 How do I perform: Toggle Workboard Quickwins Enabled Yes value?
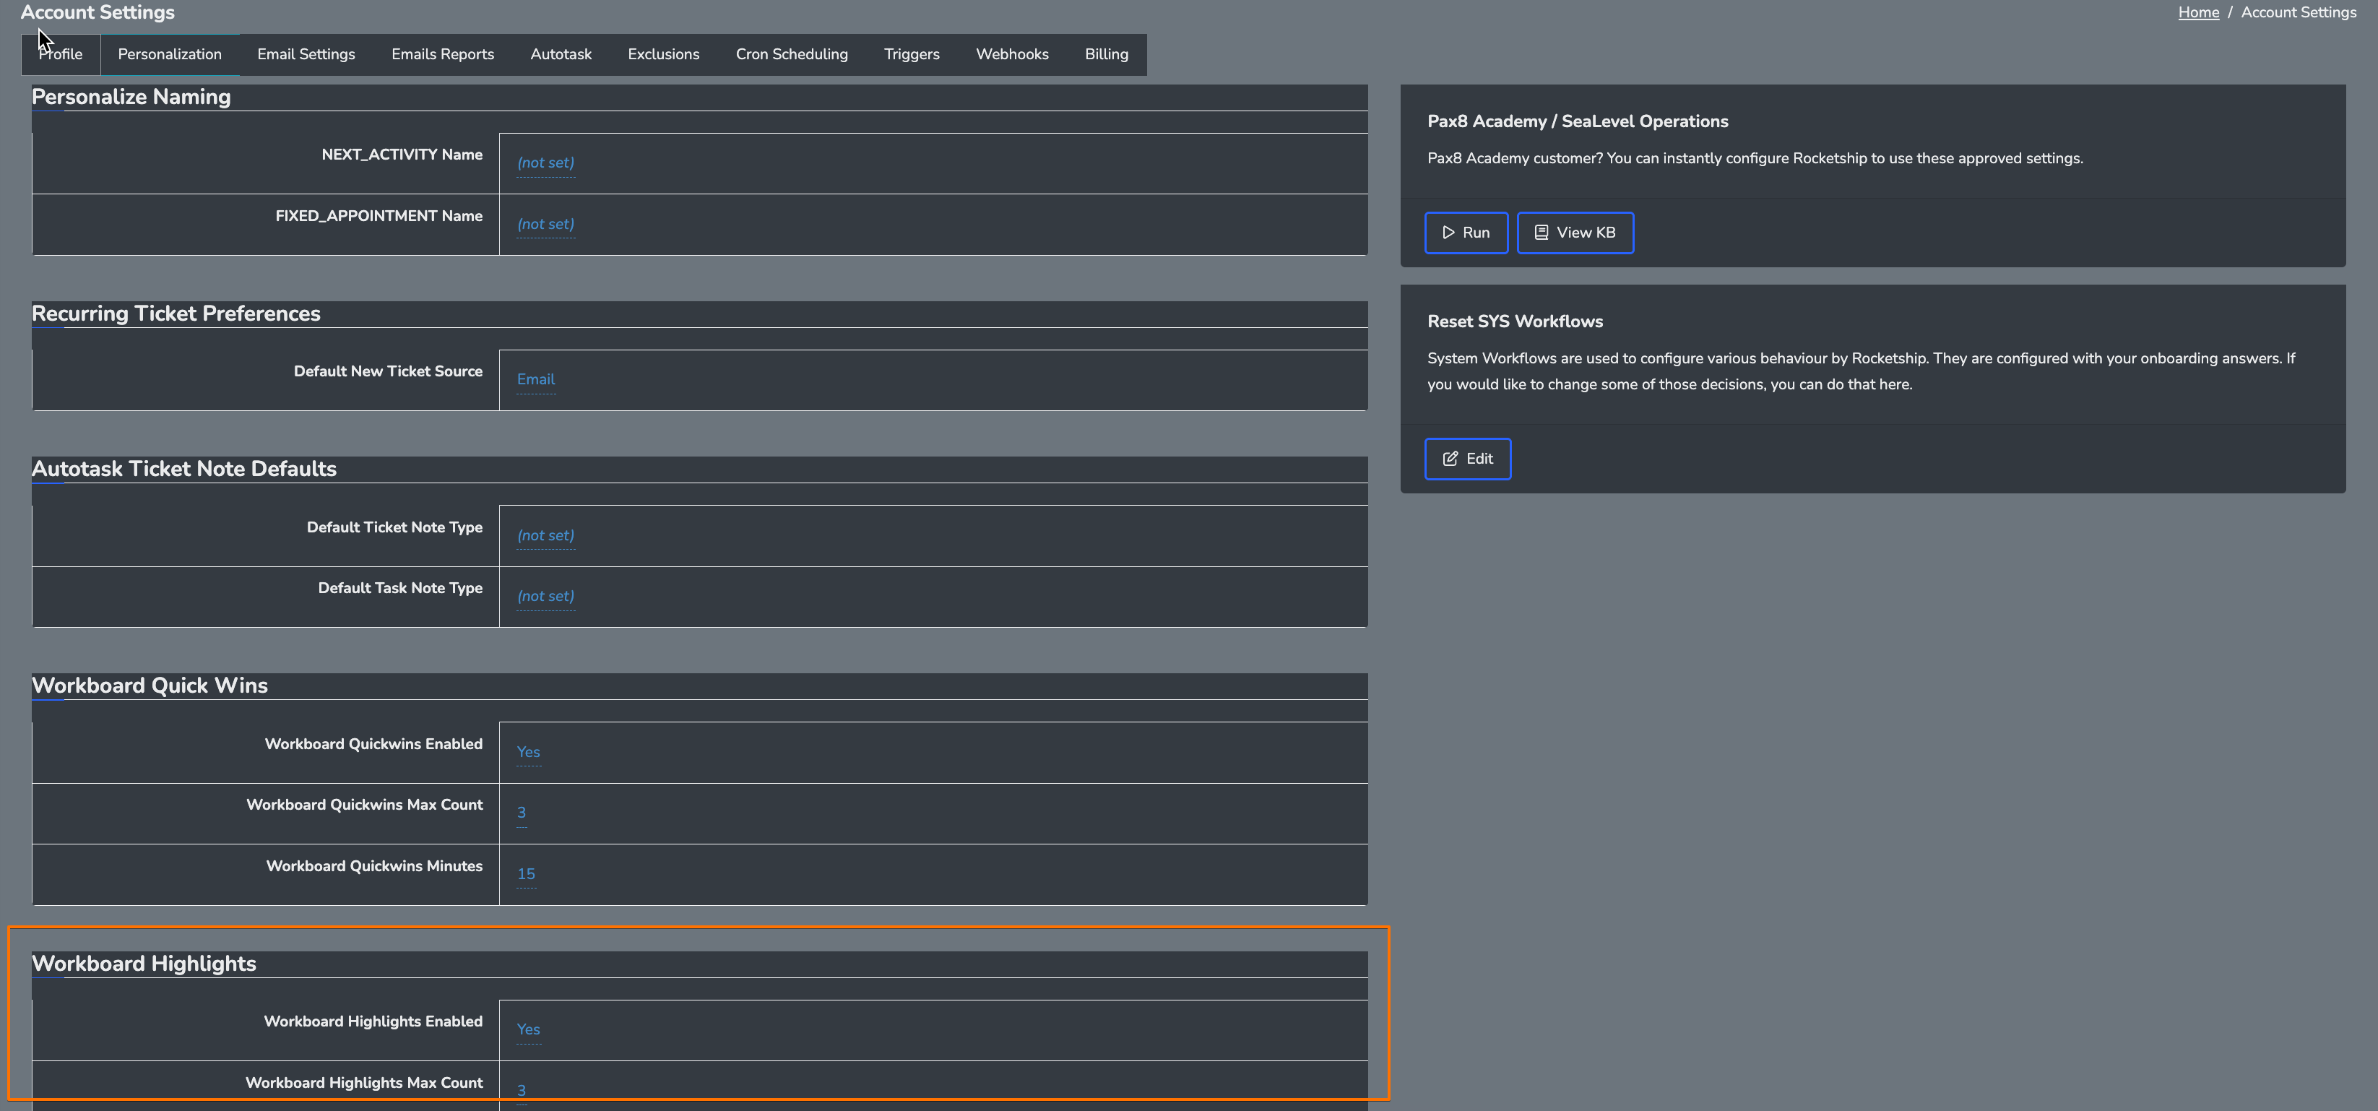click(528, 752)
